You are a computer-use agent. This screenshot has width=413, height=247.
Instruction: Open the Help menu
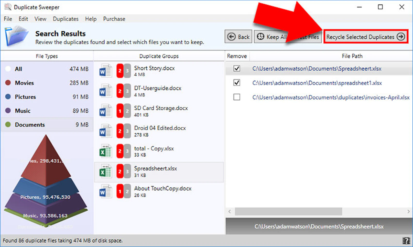(x=91, y=19)
